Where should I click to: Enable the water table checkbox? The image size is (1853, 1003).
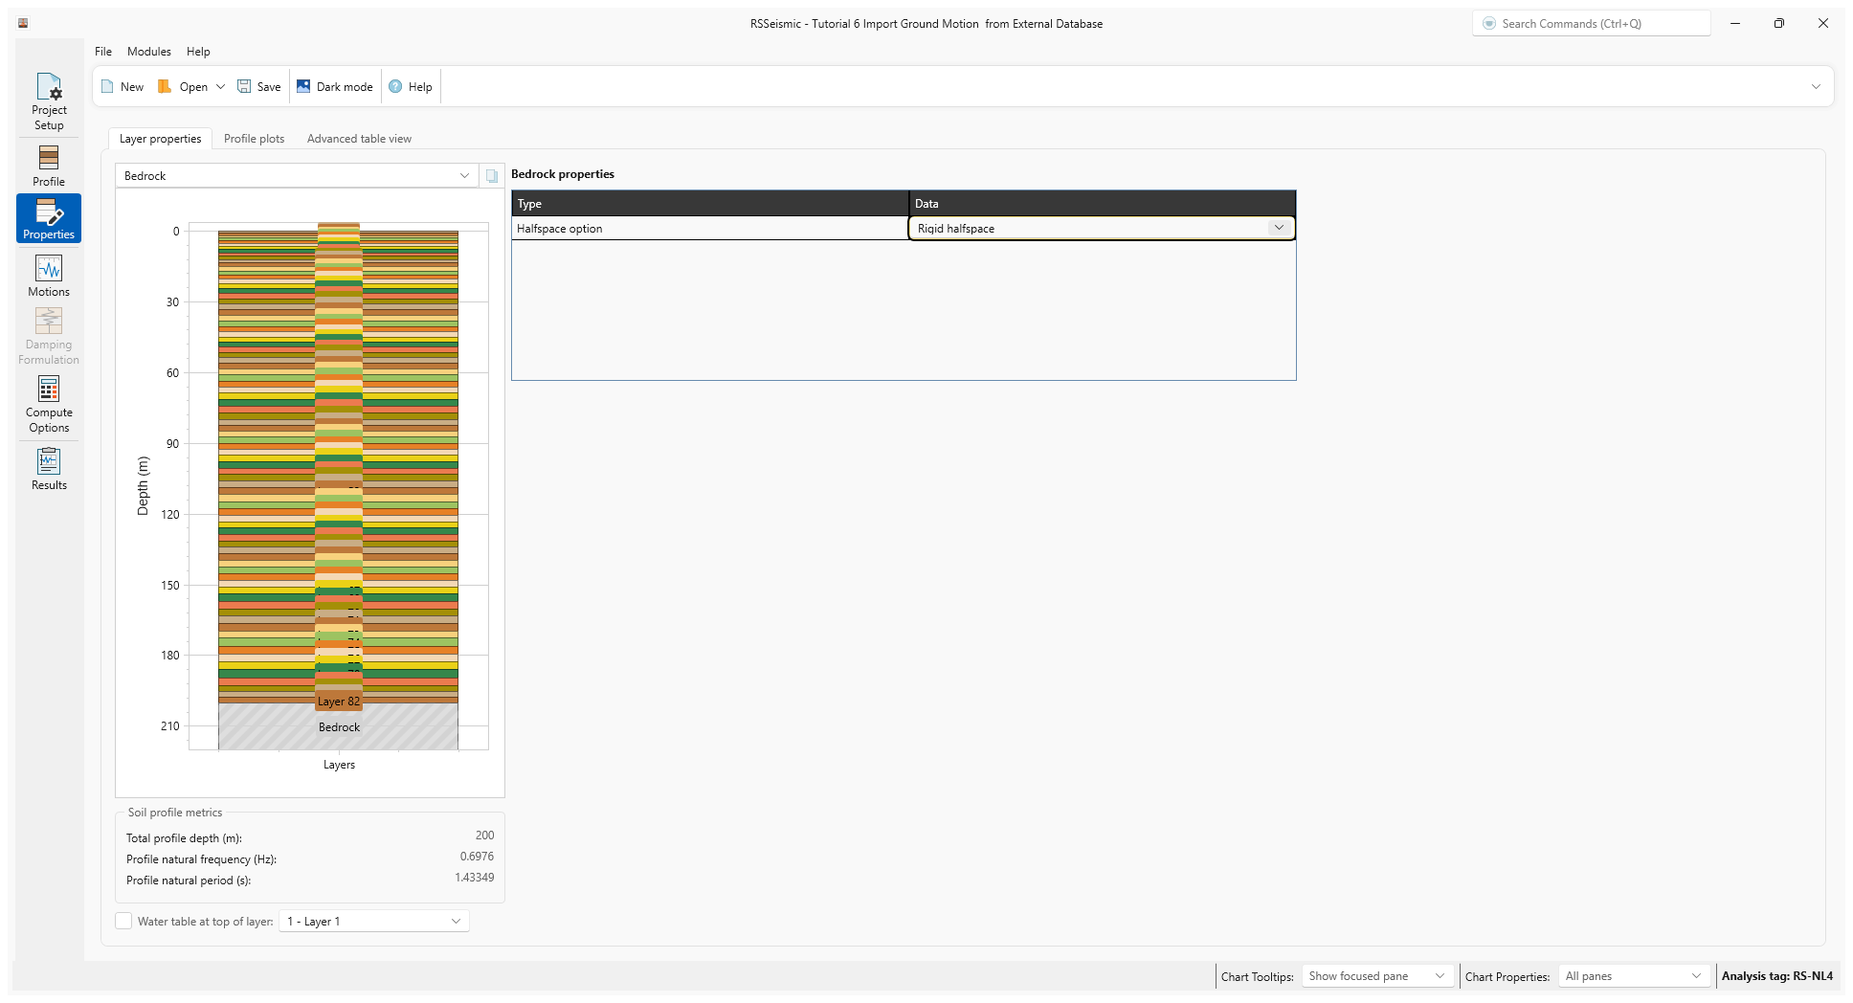pyautogui.click(x=124, y=921)
